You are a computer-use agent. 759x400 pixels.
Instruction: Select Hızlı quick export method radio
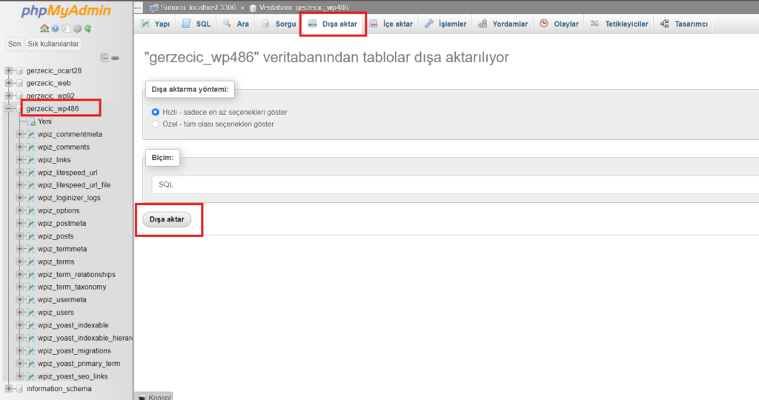tap(156, 112)
